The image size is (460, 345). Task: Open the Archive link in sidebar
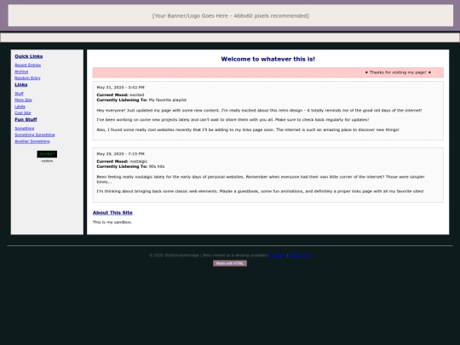click(21, 72)
